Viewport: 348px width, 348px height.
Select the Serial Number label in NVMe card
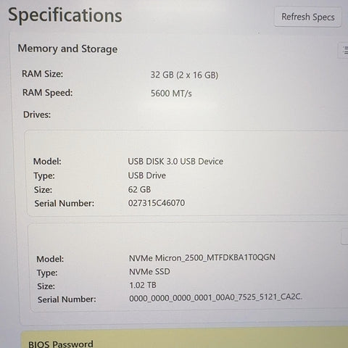tap(67, 299)
